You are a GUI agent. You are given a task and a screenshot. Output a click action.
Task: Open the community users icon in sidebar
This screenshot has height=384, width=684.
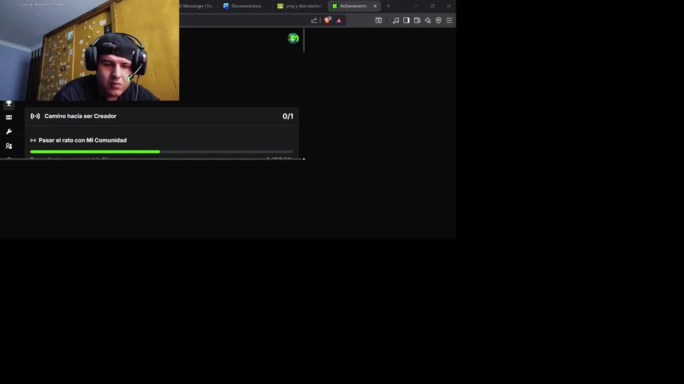point(9,146)
